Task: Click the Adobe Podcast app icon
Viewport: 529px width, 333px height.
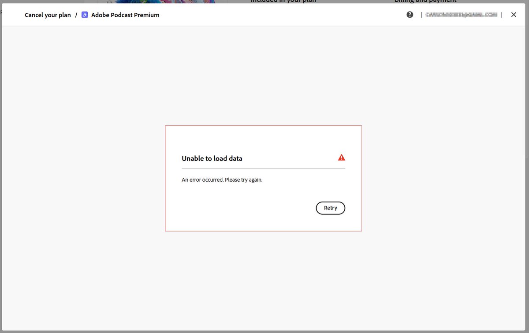Action: (85, 15)
